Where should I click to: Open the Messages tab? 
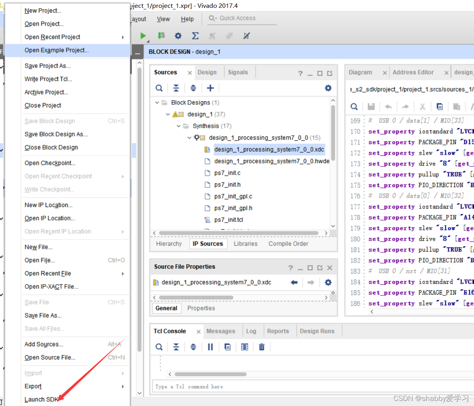pos(221,331)
